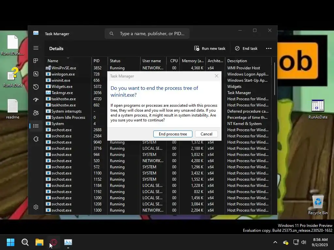Show hidden tray icons chevron
Screen dimensions: 334x250
275,242
